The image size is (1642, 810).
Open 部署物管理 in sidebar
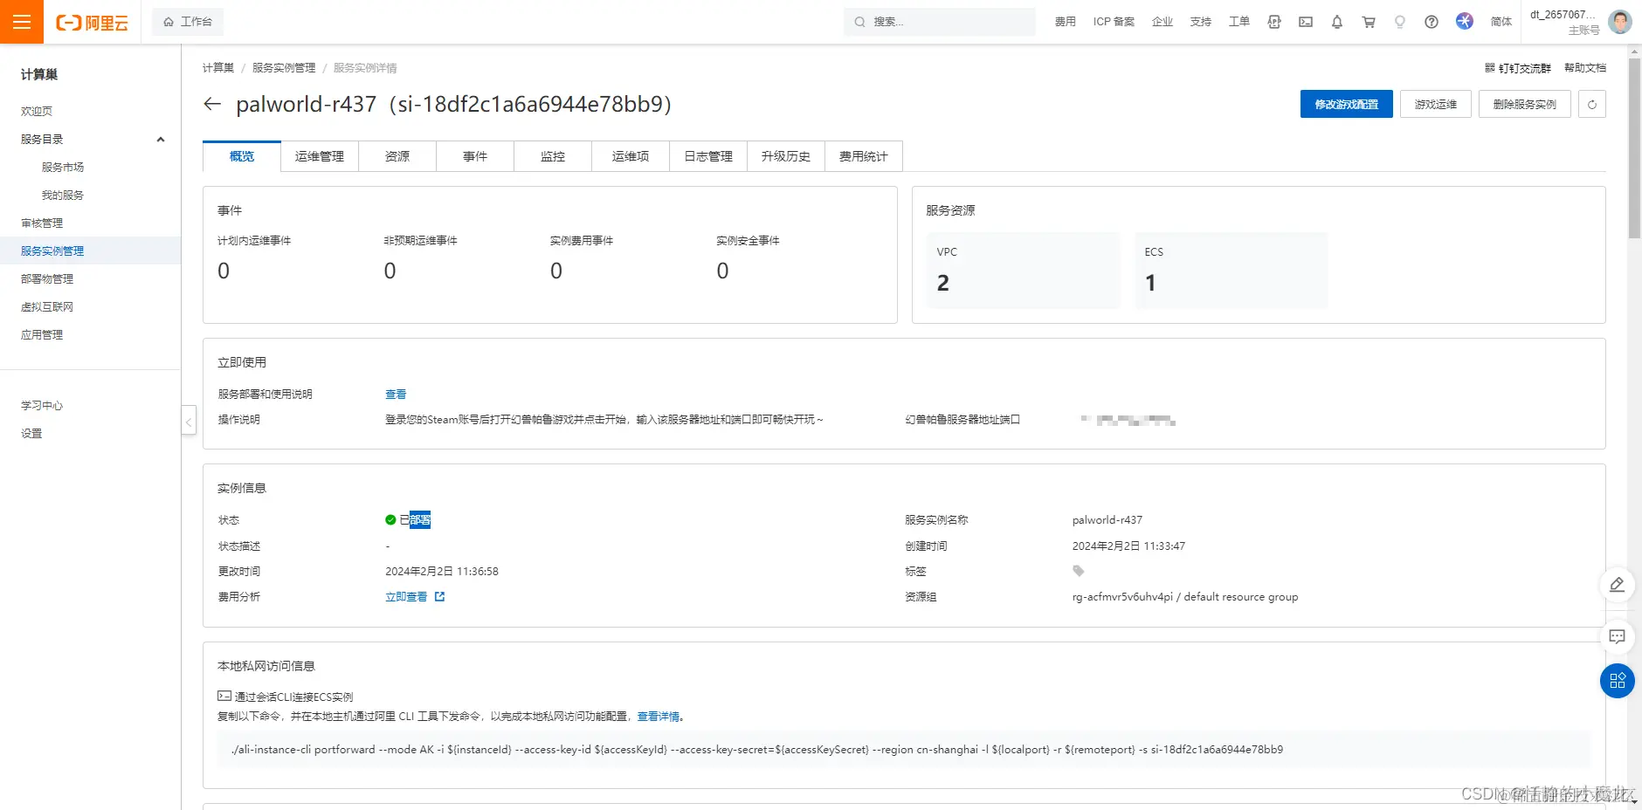click(x=47, y=278)
